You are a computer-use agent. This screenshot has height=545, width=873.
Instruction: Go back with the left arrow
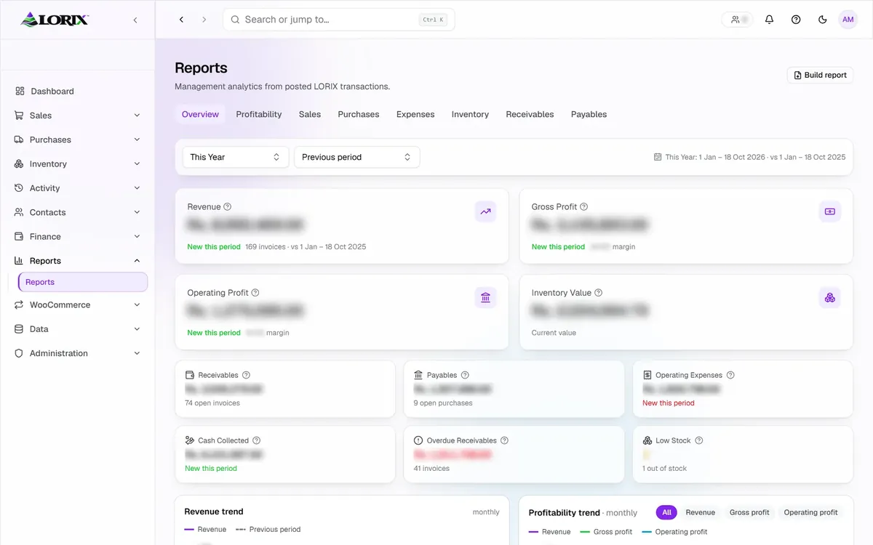pyautogui.click(x=182, y=20)
